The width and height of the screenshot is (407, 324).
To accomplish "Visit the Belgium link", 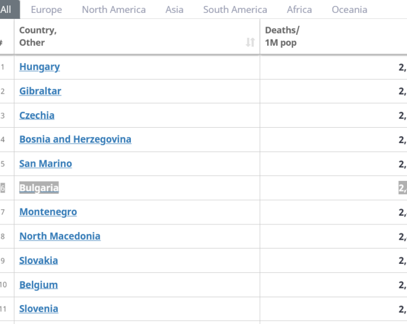I will tap(39, 285).
